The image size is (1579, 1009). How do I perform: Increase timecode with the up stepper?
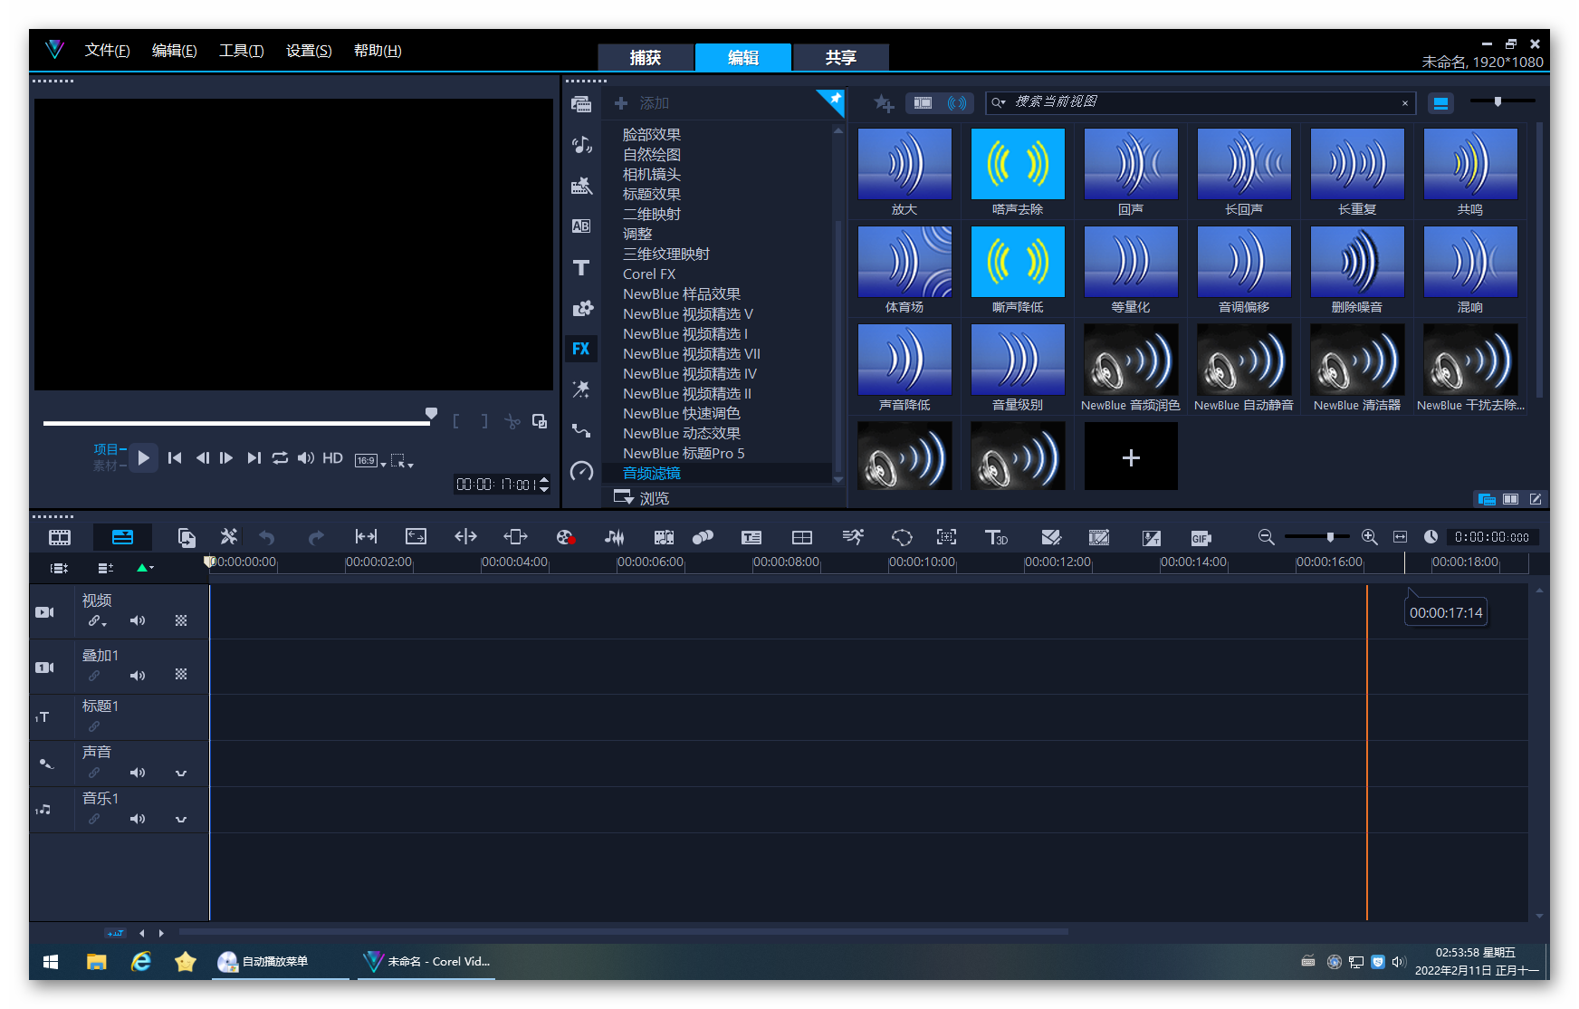coord(544,480)
